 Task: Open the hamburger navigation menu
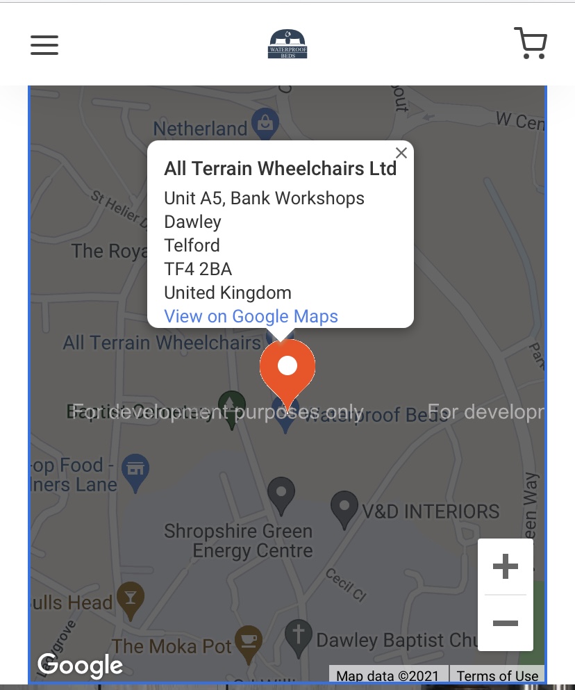(x=44, y=45)
